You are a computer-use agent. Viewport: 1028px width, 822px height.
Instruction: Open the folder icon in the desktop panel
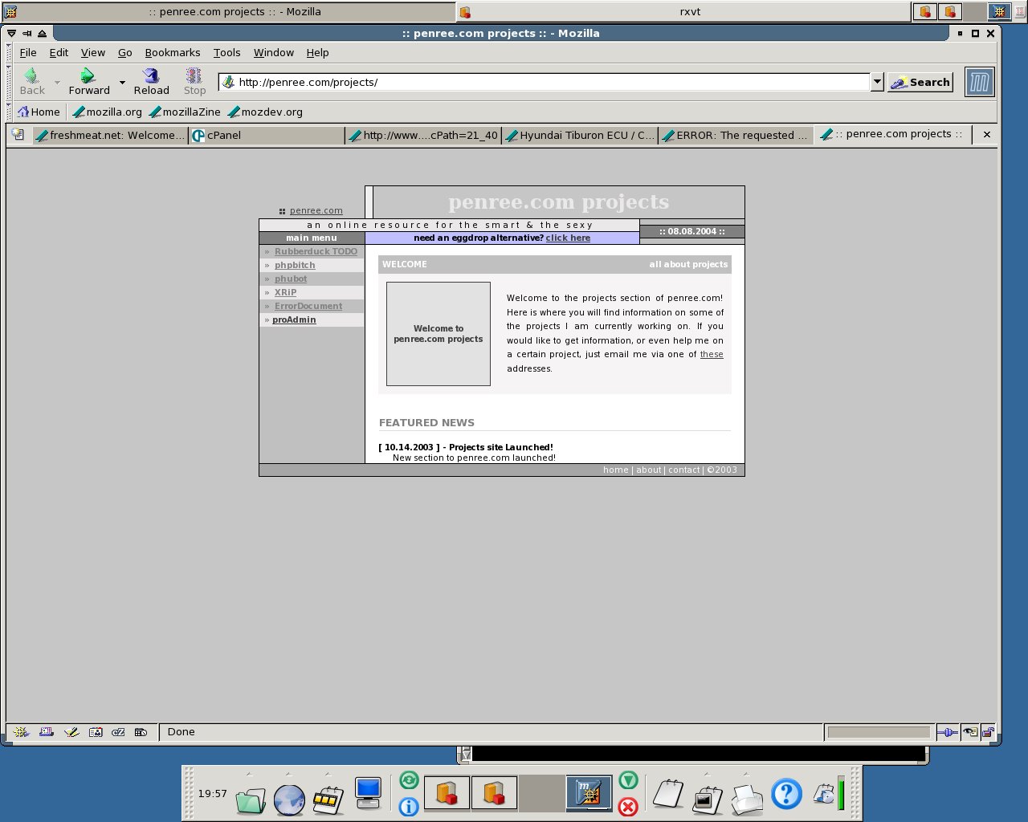pos(251,800)
